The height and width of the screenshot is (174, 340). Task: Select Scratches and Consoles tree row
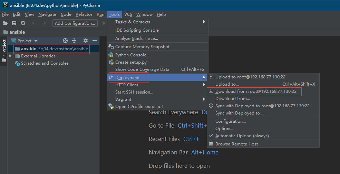tap(54, 63)
